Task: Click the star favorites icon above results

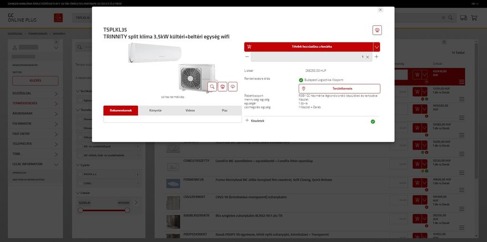Action: [x=444, y=42]
